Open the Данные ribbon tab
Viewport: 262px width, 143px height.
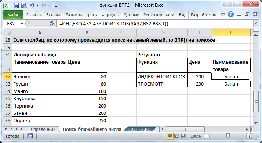click(x=131, y=15)
